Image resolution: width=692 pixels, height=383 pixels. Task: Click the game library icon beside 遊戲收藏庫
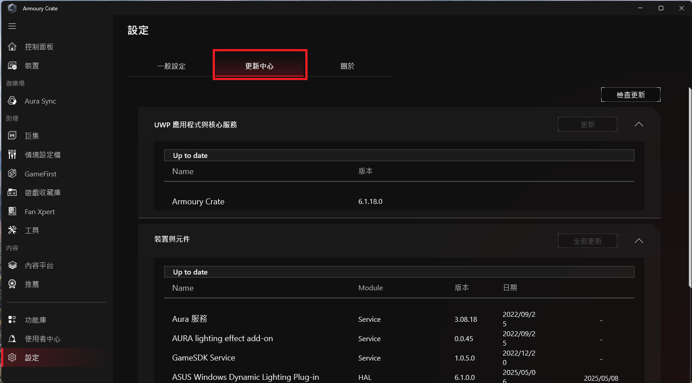click(x=12, y=192)
